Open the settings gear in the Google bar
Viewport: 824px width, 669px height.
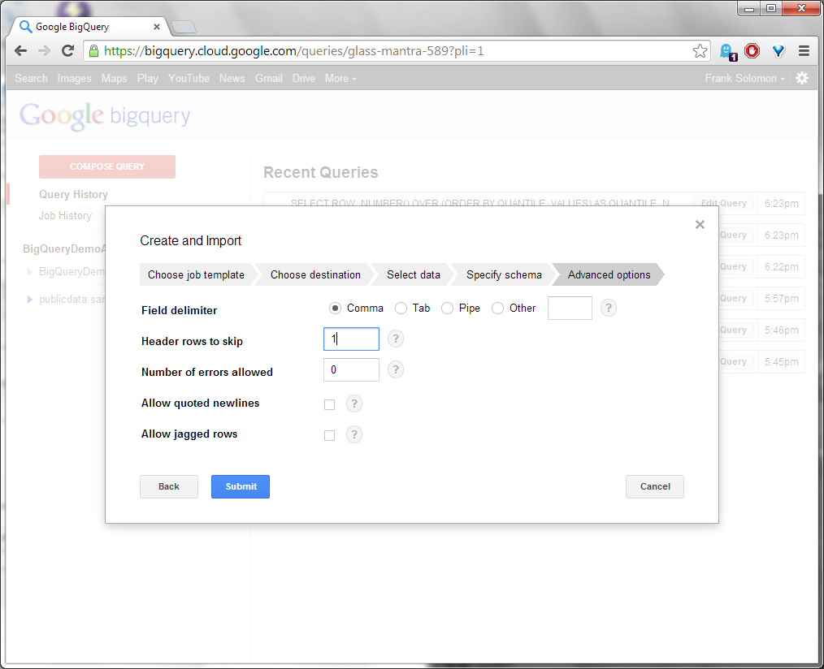tap(802, 78)
